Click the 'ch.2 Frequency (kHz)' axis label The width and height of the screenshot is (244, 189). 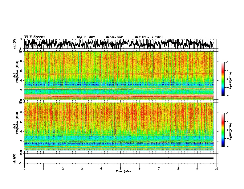click(16, 123)
